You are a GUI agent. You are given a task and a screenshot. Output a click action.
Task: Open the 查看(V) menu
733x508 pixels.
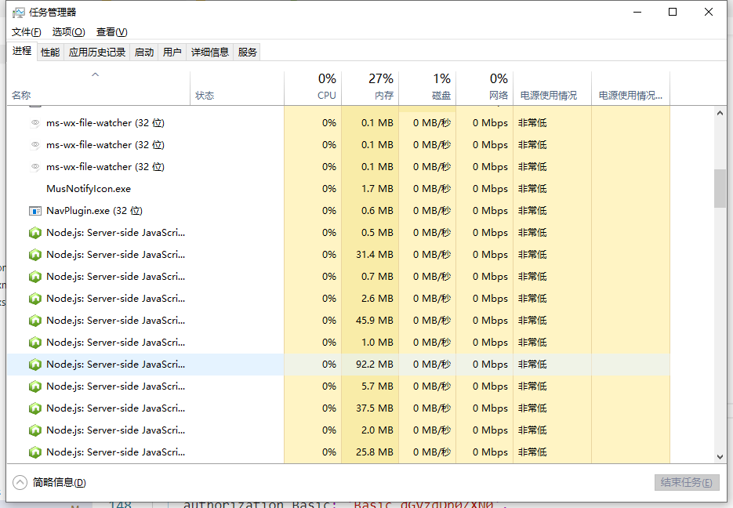pyautogui.click(x=112, y=32)
